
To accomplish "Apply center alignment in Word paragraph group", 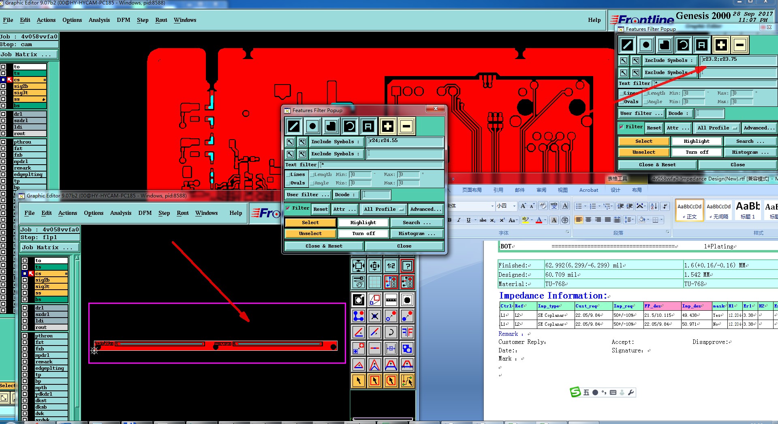I will pyautogui.click(x=588, y=220).
